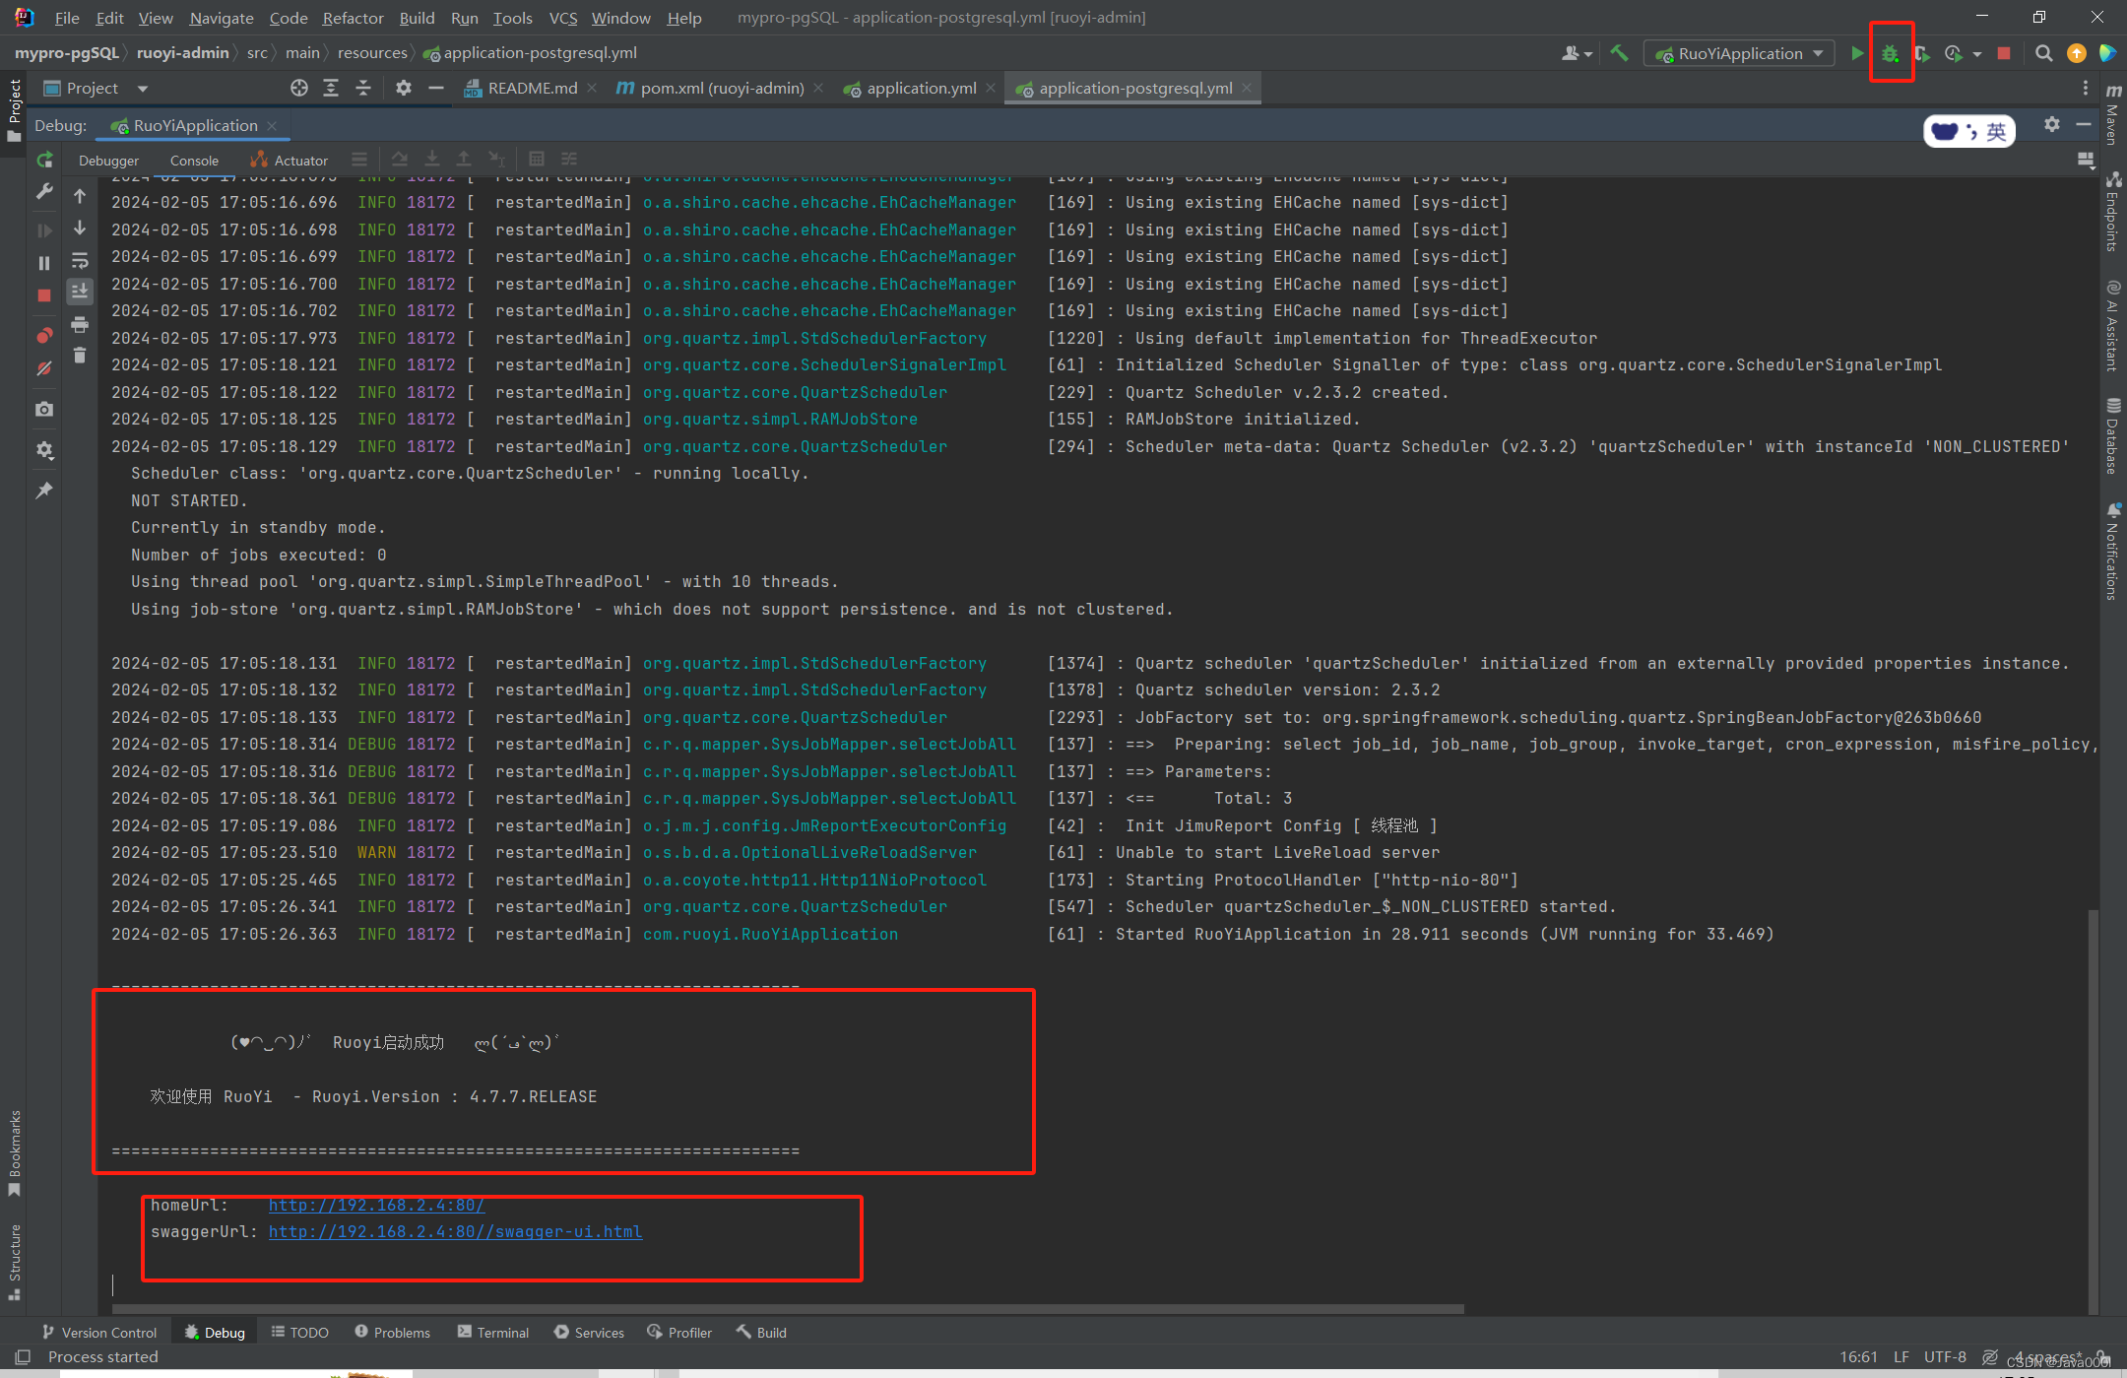Click the console horizontal scrollbar
This screenshot has width=2127, height=1378.
pyautogui.click(x=788, y=1309)
